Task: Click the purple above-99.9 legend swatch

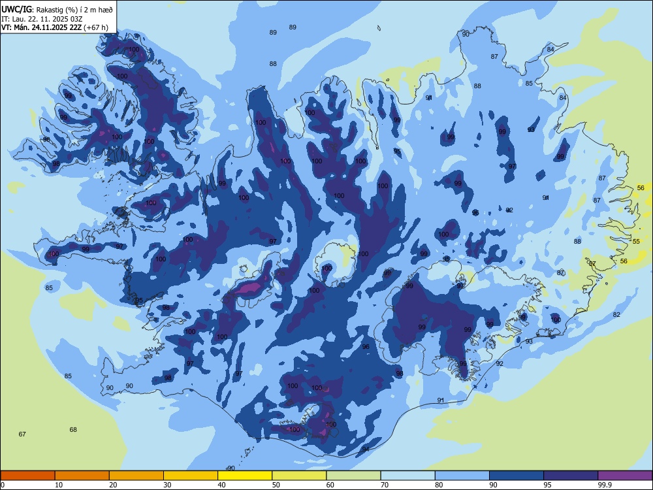Action: [625, 476]
